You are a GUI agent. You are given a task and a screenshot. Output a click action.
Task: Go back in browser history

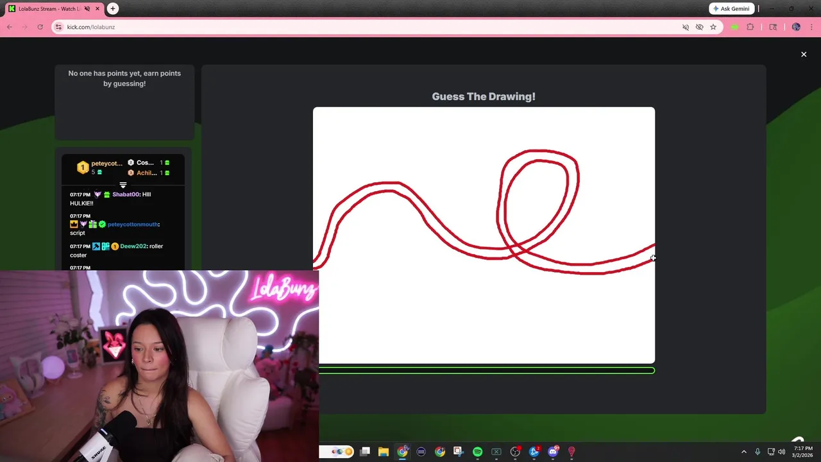[10, 27]
